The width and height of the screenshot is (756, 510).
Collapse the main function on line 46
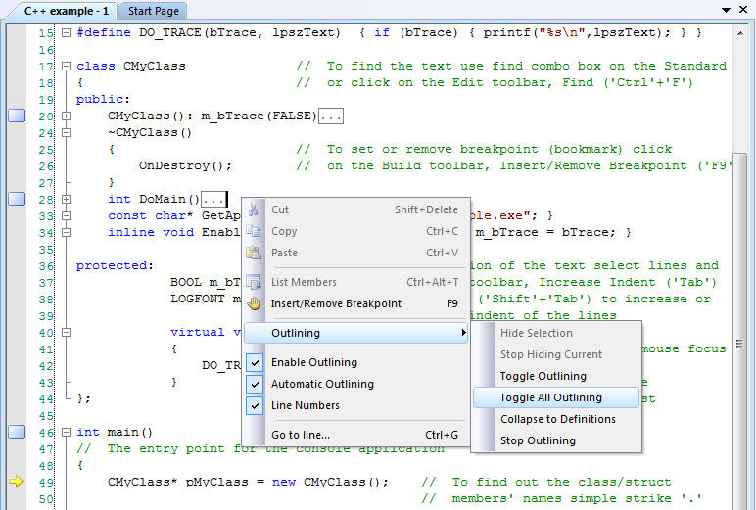tap(66, 432)
